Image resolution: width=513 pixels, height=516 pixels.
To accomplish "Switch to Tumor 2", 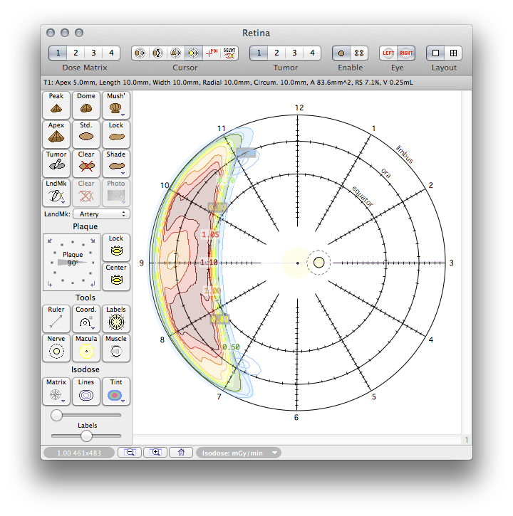I will (276, 53).
